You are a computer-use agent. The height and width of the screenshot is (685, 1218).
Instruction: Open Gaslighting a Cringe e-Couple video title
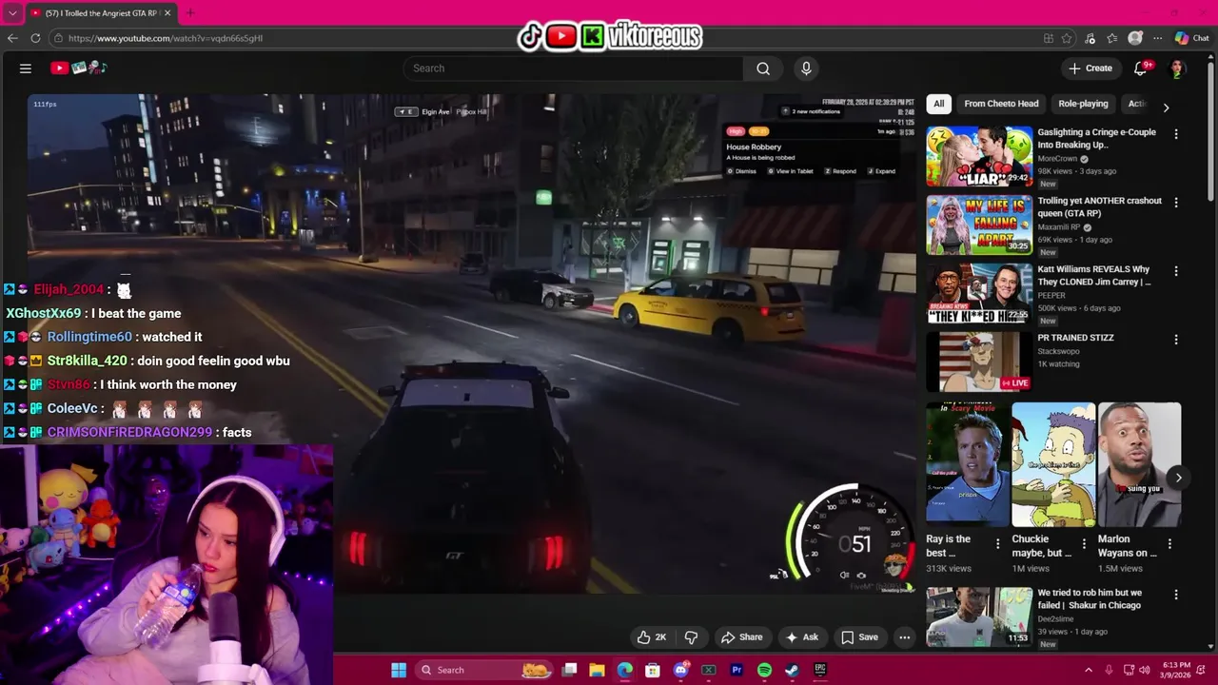coord(1096,139)
